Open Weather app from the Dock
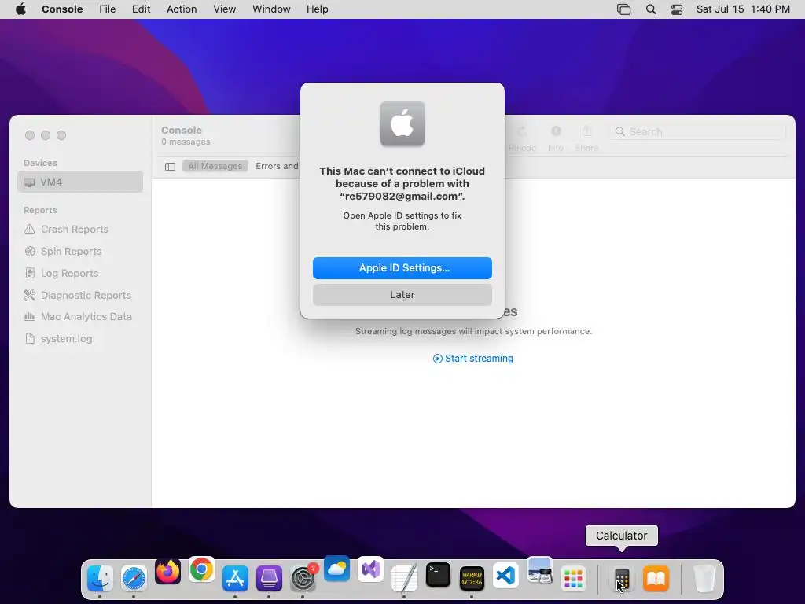Screen dimensions: 805x604 (336, 569)
